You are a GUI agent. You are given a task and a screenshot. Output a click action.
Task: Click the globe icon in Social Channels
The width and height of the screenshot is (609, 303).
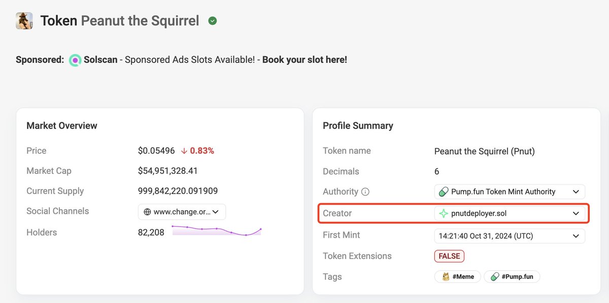[147, 212]
